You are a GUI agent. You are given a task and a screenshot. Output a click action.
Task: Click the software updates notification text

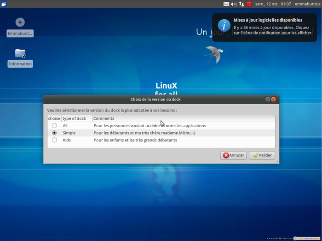coord(272,27)
